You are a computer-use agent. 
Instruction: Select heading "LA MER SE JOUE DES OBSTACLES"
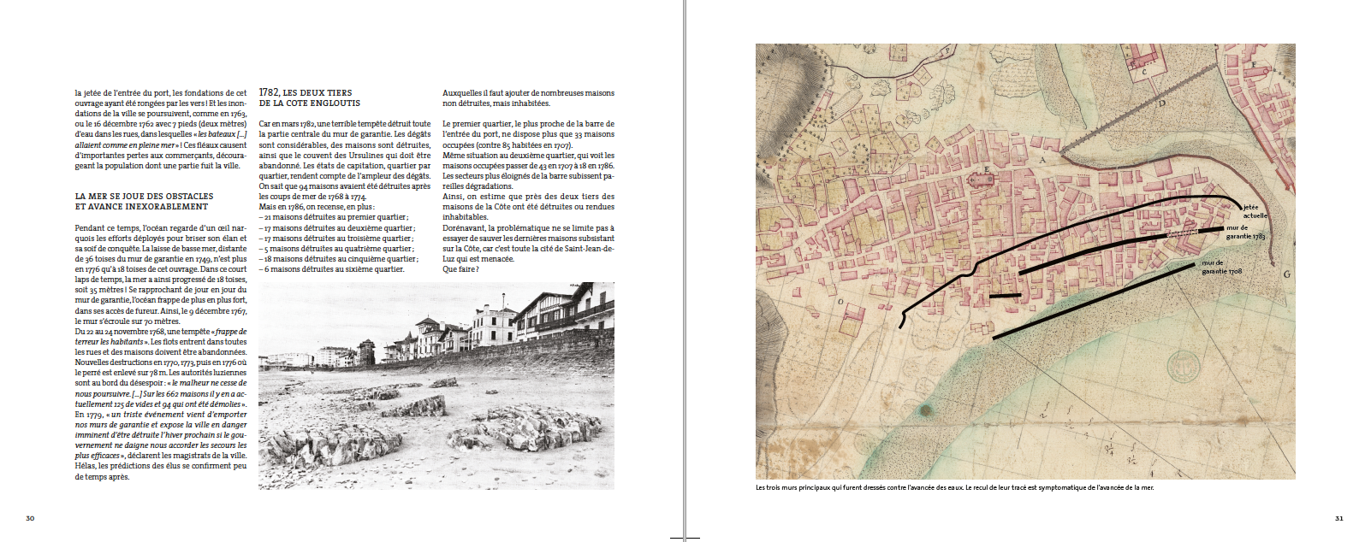point(144,197)
